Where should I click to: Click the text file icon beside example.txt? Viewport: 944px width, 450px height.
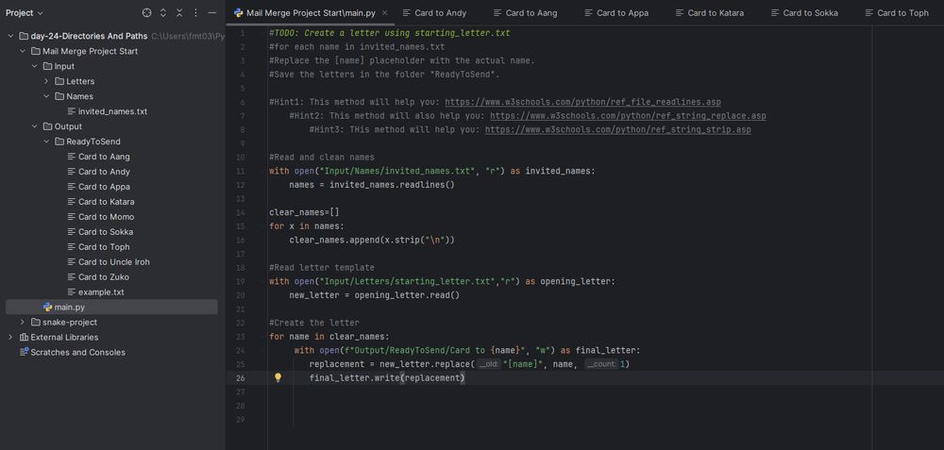pos(72,292)
